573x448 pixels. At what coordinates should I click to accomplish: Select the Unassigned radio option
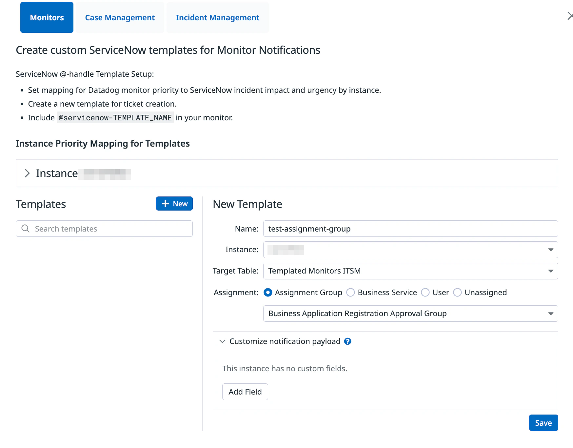[x=457, y=292]
